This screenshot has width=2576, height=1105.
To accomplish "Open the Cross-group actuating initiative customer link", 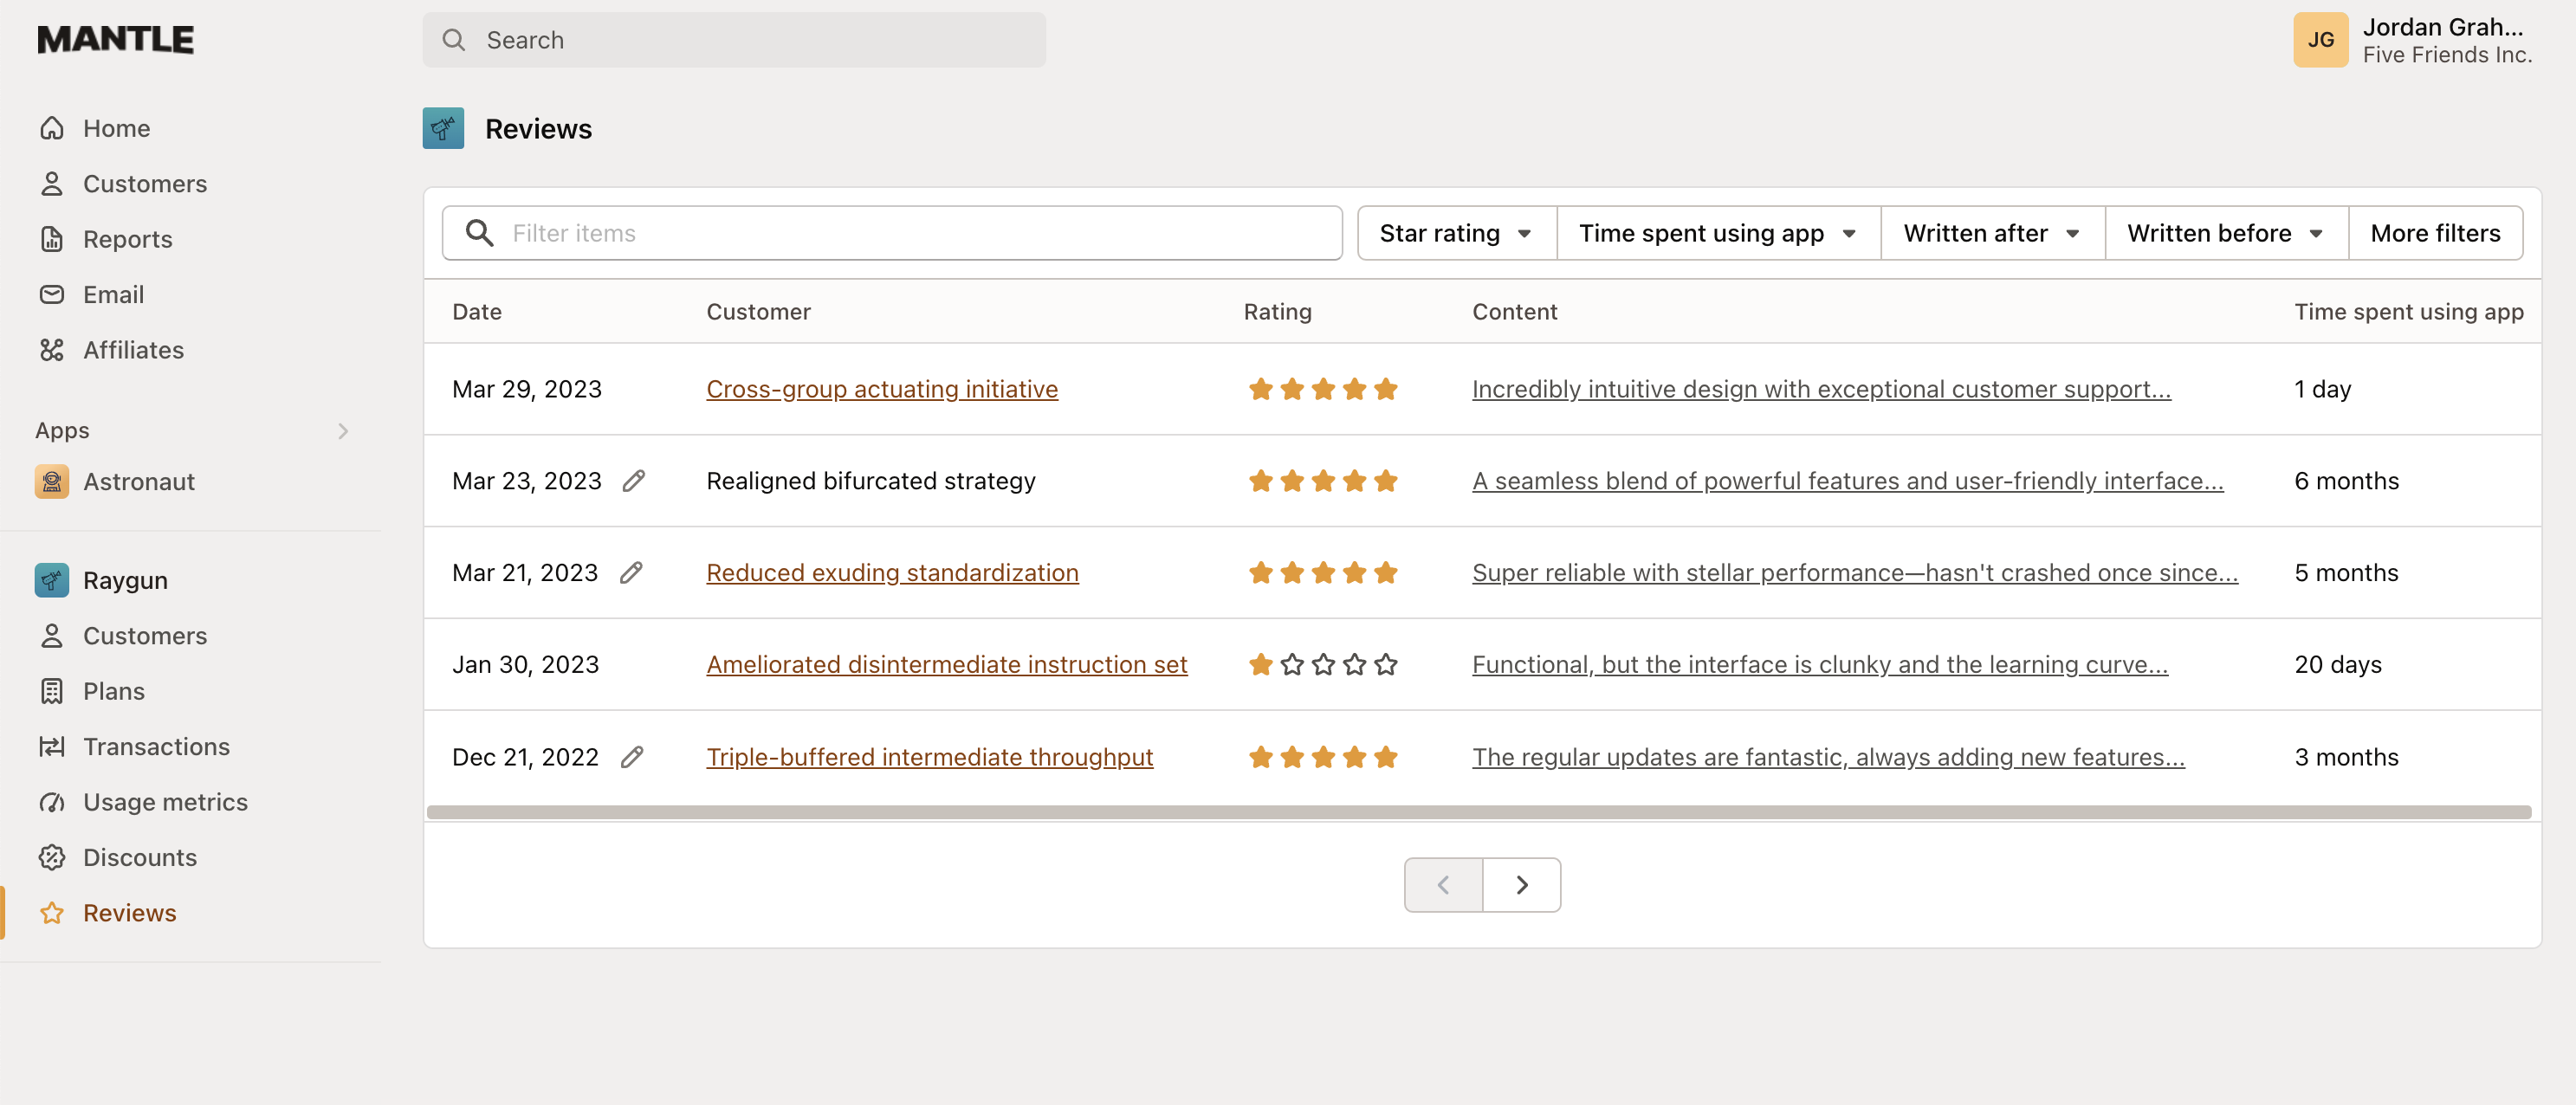I will coord(882,389).
